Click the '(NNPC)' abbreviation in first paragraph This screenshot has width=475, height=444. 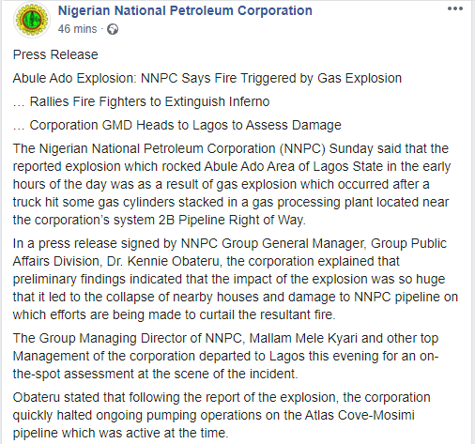(302, 149)
